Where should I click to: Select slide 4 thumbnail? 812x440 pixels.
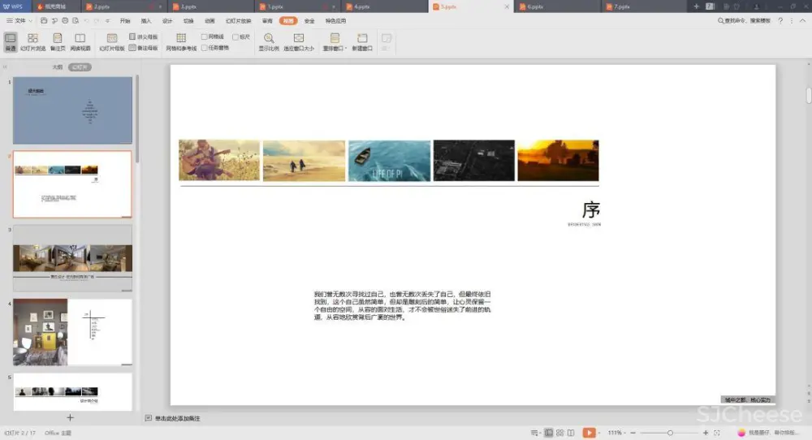[x=72, y=332]
